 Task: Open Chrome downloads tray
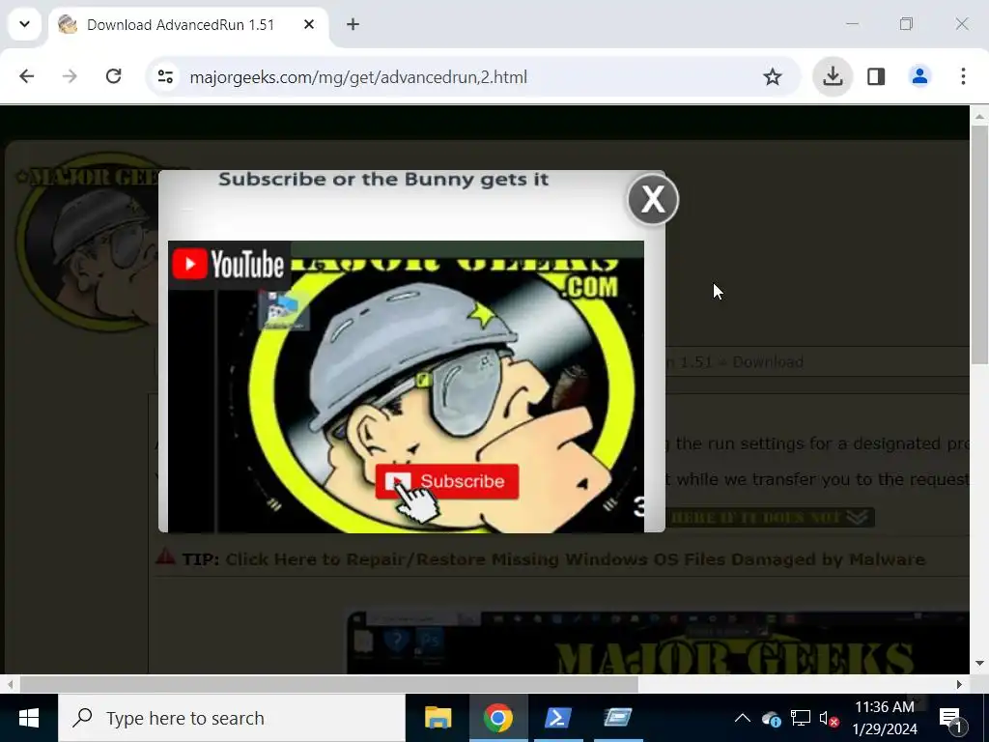click(x=833, y=77)
